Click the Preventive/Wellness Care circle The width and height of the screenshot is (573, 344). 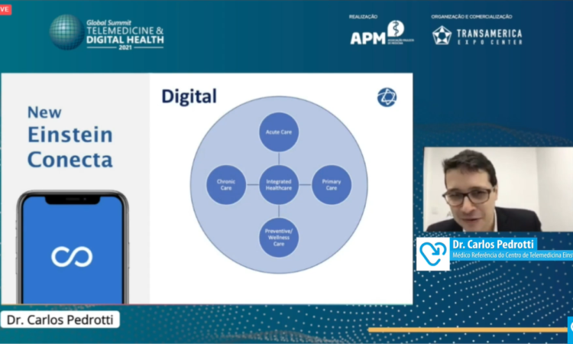pos(278,237)
